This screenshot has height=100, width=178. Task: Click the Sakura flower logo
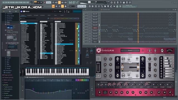(x=98, y=50)
